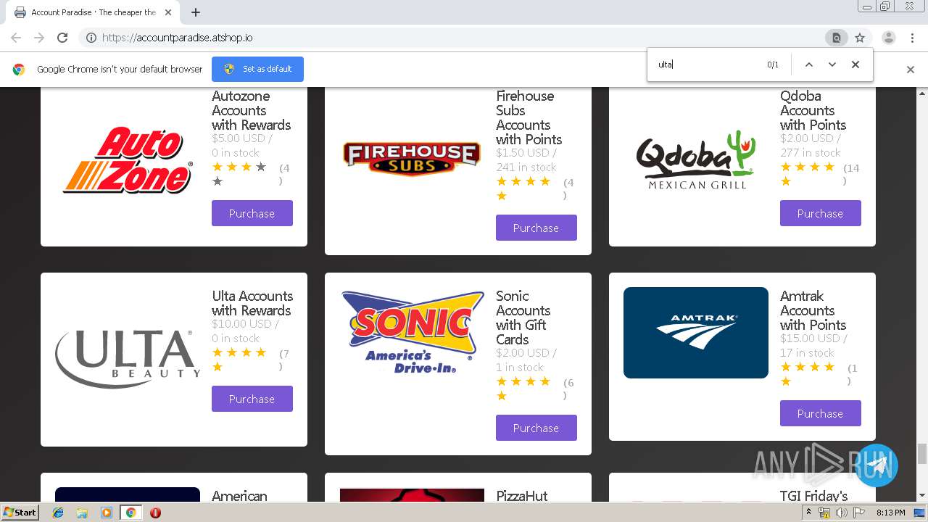Screen dimensions: 928x522
Task: Open media player from taskbar
Action: click(107, 513)
